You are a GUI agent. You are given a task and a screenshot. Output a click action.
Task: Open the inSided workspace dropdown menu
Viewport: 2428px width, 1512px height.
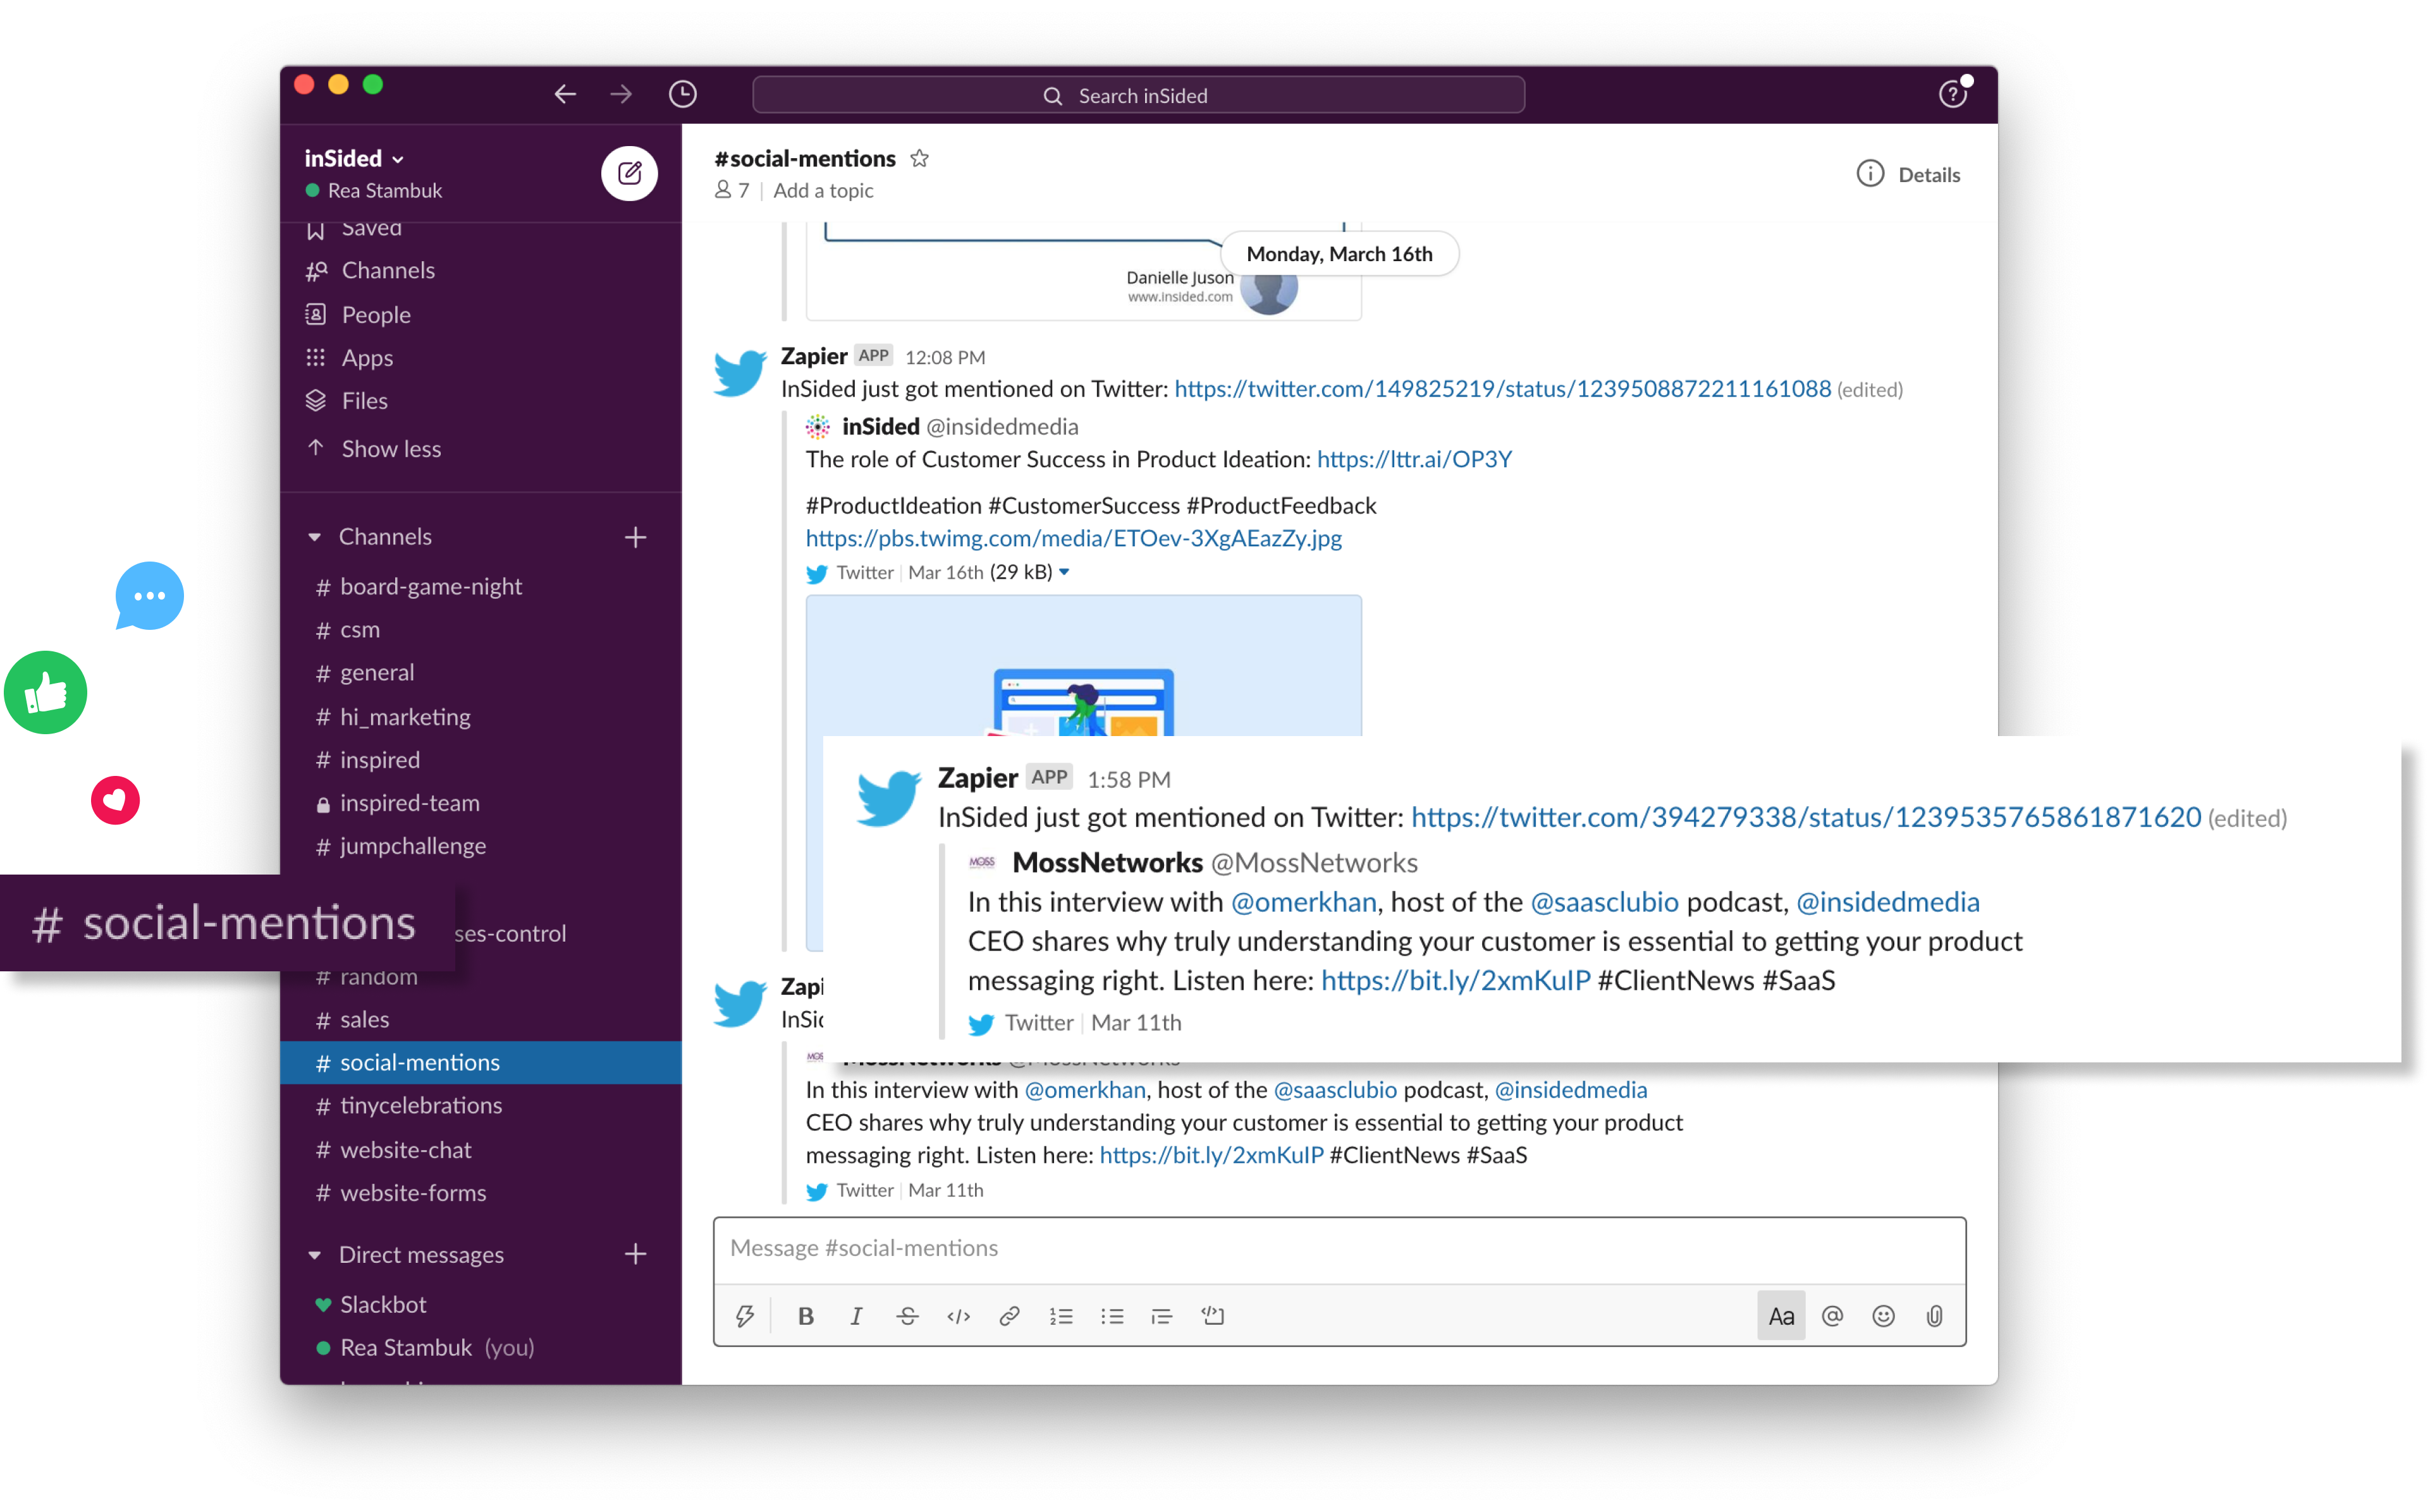pos(354,158)
